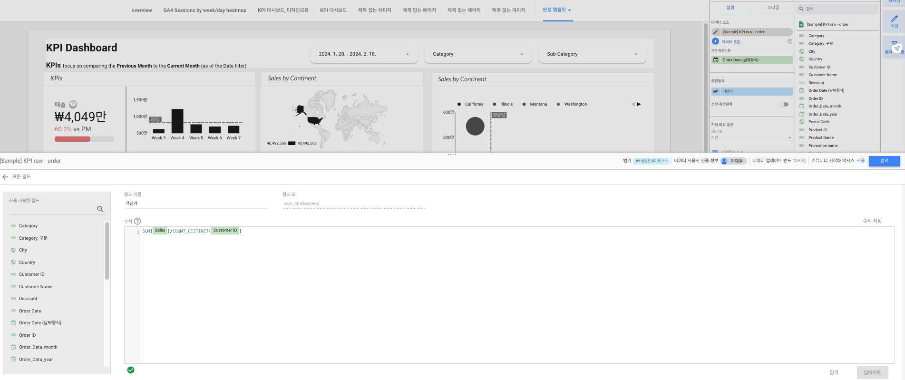Click the green sheet icon of data source list
The height and width of the screenshot is (380, 905).
801,24
